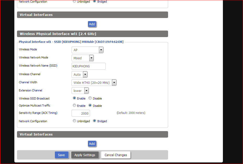Open the Wireless Mode dropdown showing AP

[x=87, y=50]
